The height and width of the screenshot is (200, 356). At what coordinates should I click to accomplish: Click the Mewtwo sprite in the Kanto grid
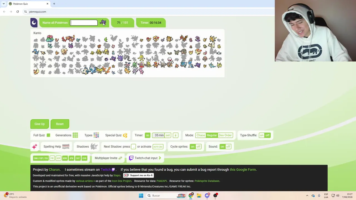point(135,71)
